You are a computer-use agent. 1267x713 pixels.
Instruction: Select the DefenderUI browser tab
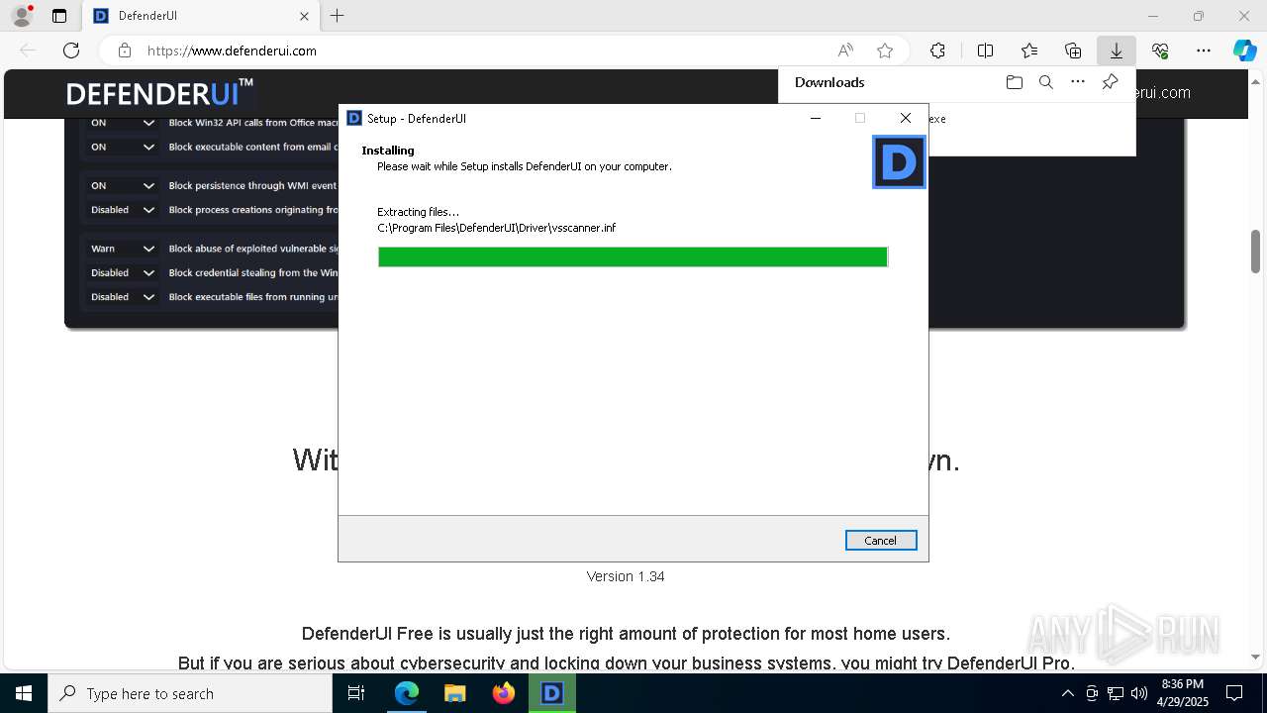coord(201,16)
